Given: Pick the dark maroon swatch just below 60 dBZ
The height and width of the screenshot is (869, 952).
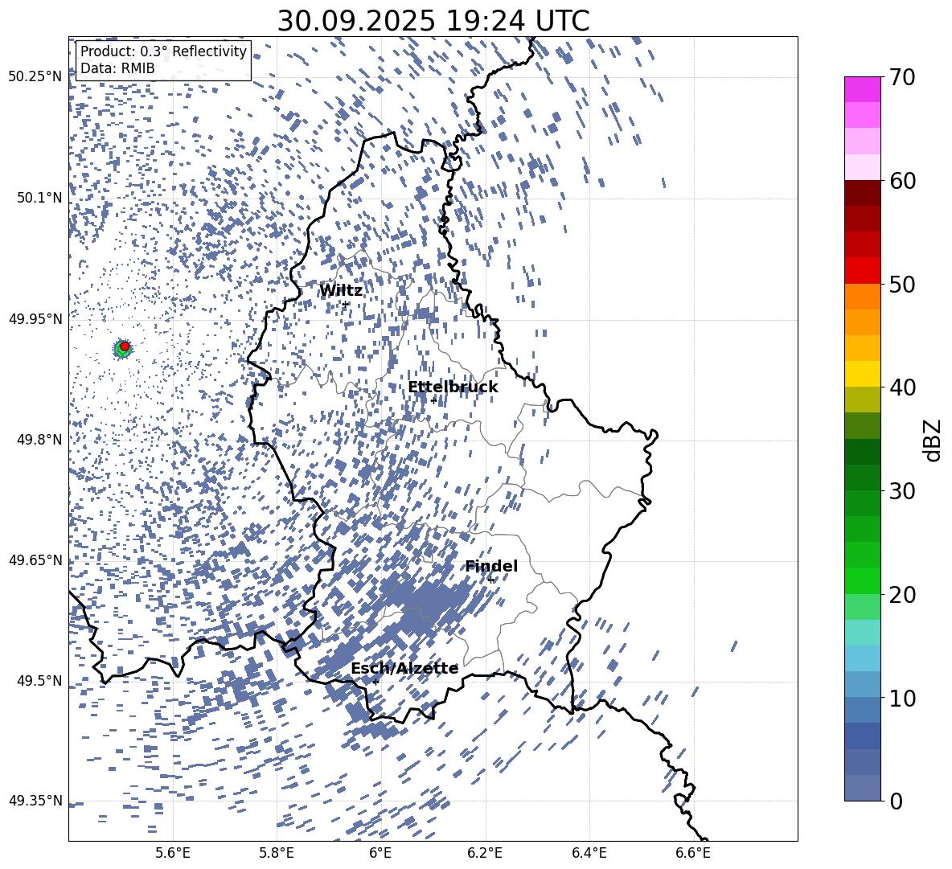Looking at the screenshot, I should click(x=862, y=193).
